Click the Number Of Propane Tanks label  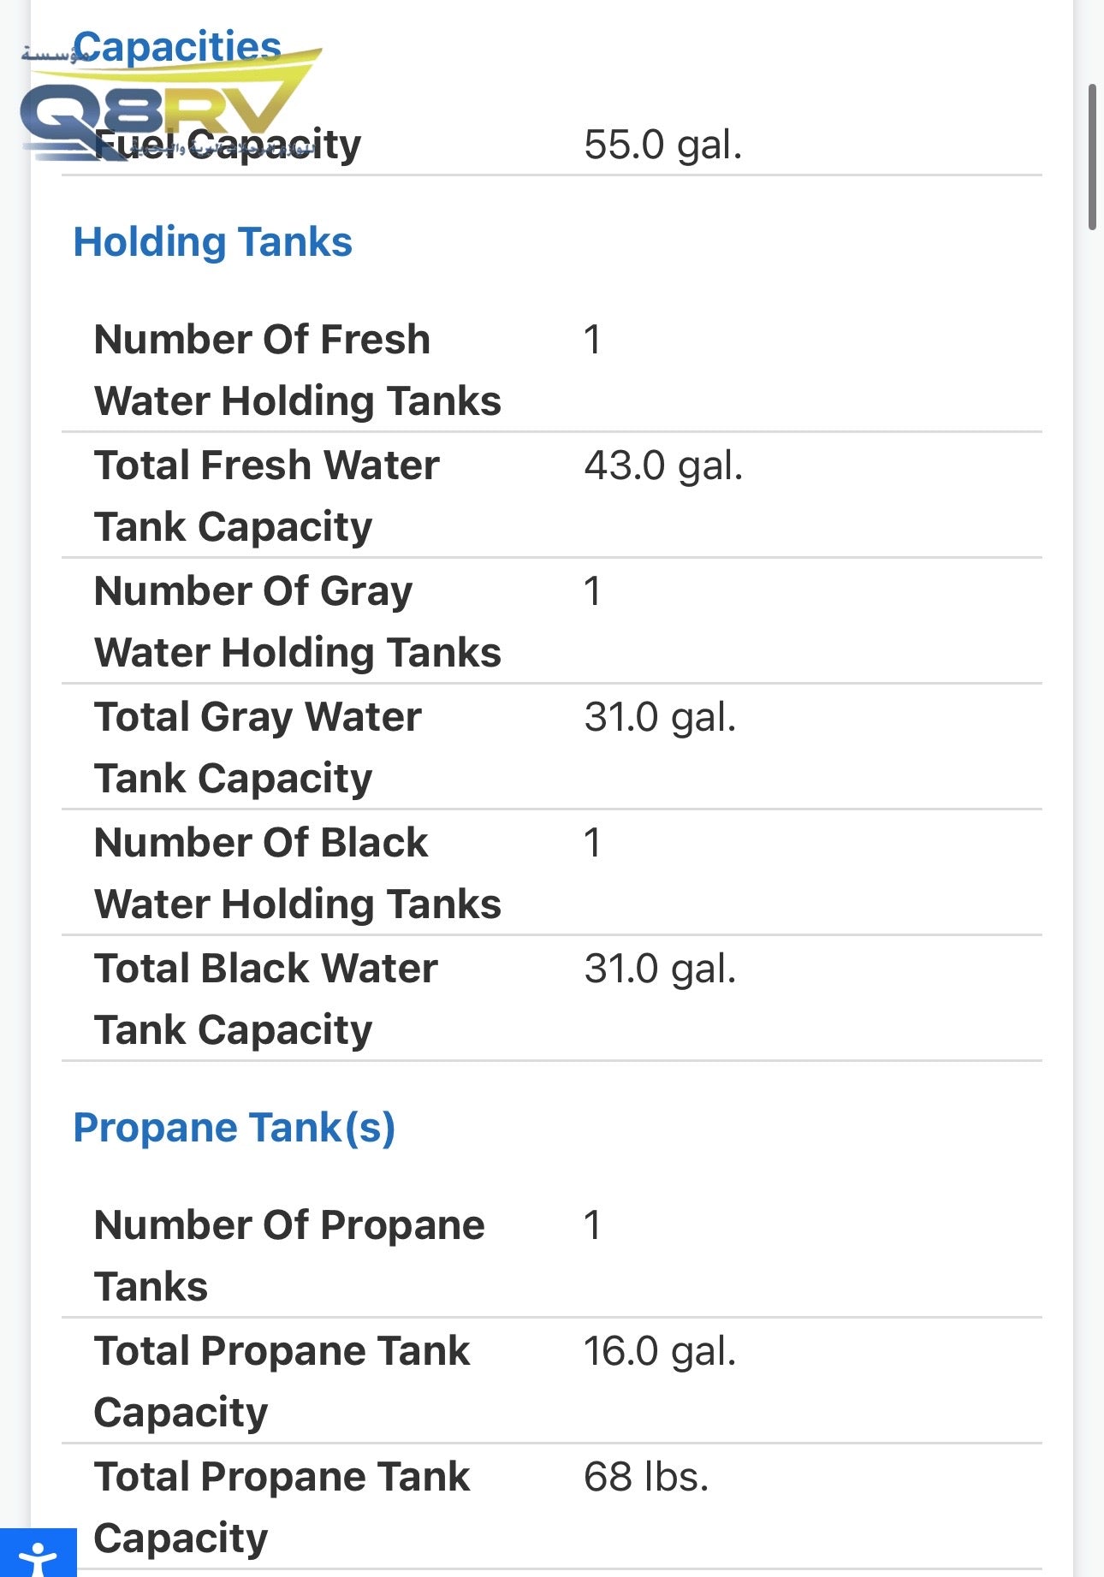coord(288,1255)
